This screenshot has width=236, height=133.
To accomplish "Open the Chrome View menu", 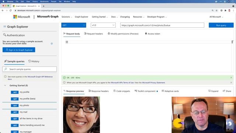I will 28,1.
